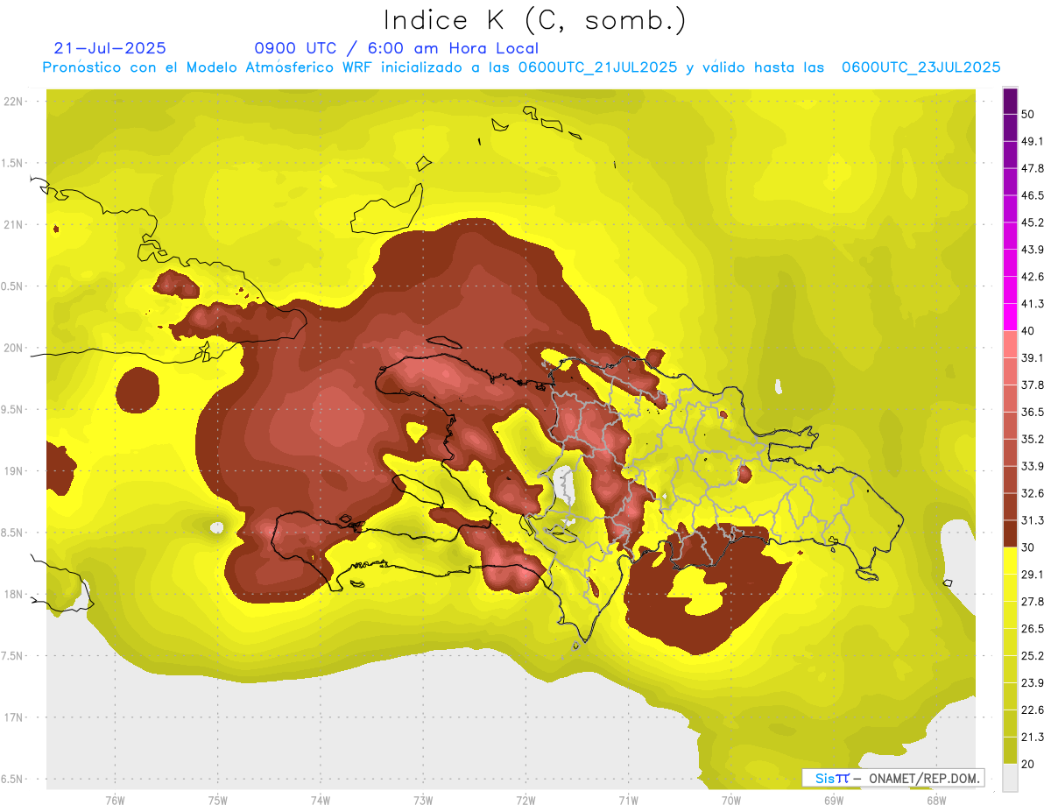
Task: Click colorbar label '32.6'
Action: tap(1033, 493)
